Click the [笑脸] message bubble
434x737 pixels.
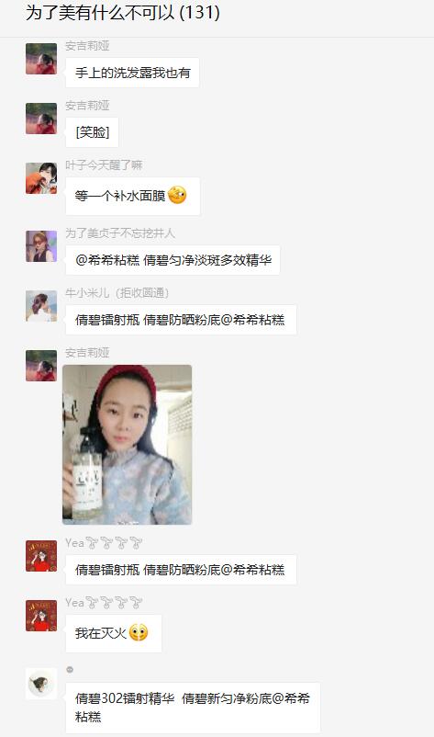click(x=92, y=132)
